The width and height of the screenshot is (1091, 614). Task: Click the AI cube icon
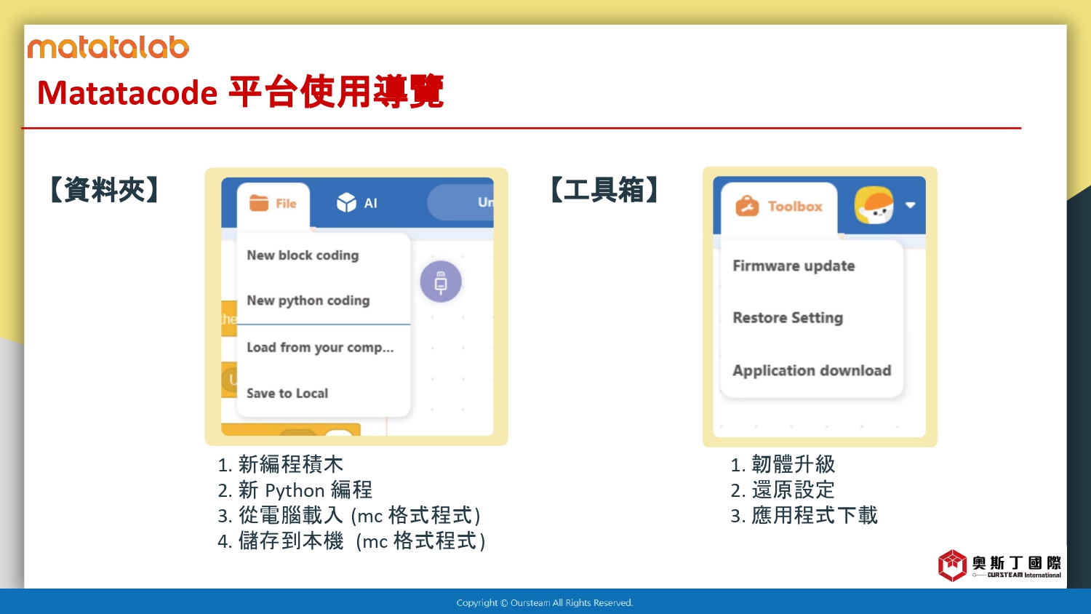pyautogui.click(x=346, y=203)
